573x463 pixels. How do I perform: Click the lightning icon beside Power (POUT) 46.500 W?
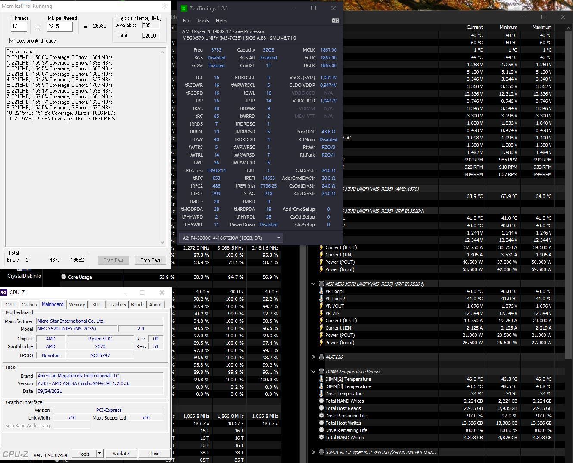pos(321,262)
